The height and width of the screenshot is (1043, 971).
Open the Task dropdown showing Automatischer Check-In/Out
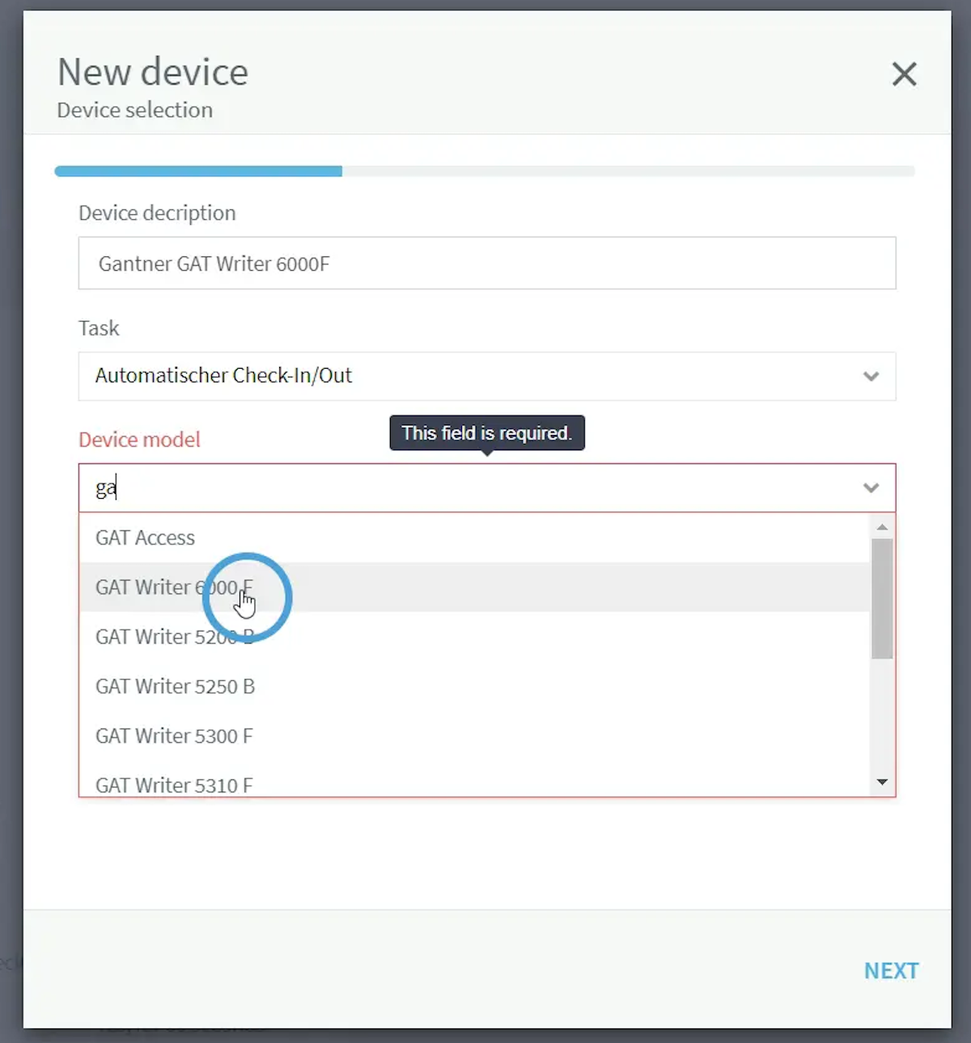click(x=469, y=376)
